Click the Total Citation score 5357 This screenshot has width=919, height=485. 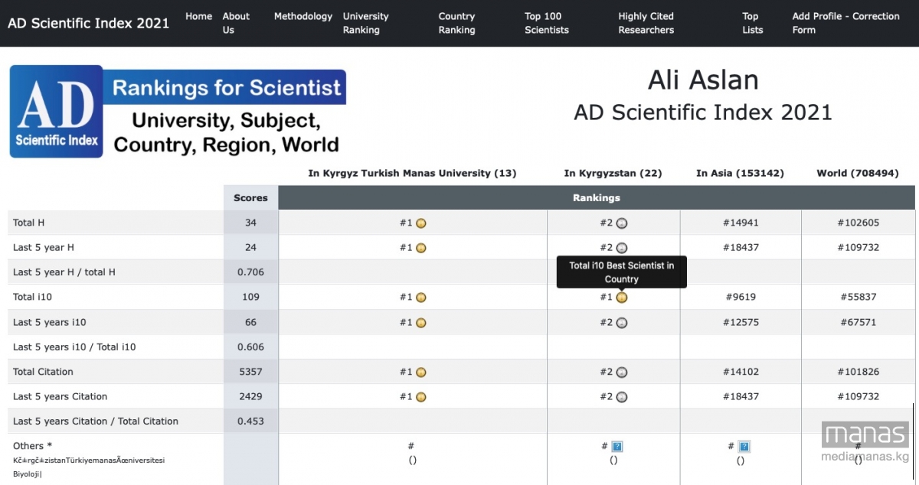coord(250,373)
